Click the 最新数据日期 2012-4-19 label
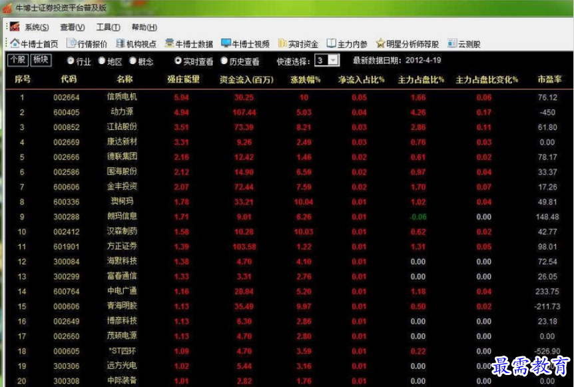 (x=397, y=61)
